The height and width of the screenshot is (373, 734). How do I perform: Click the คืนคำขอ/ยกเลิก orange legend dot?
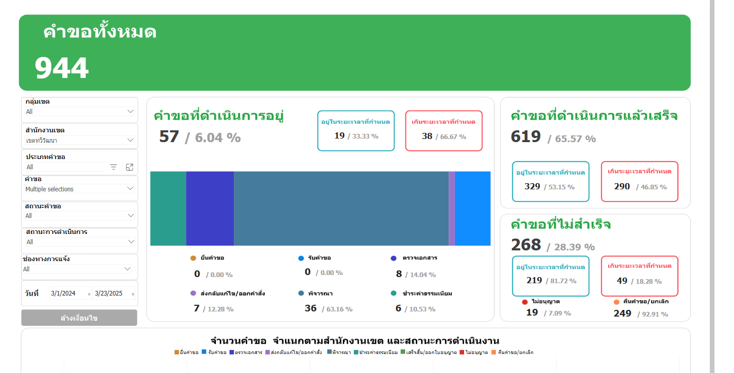(616, 302)
